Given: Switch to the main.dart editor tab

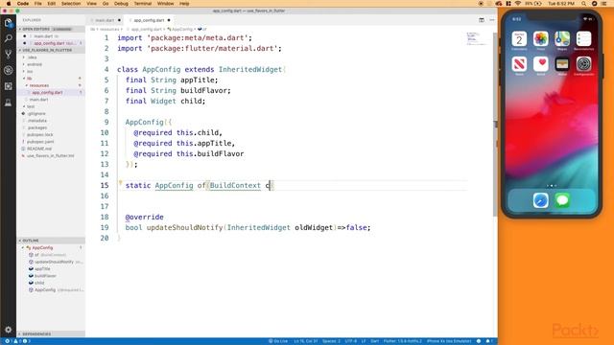Looking at the screenshot, I should pyautogui.click(x=105, y=20).
